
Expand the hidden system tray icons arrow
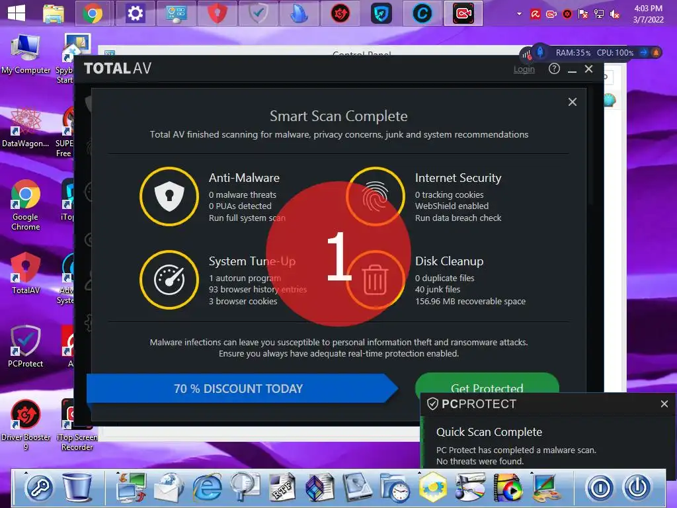(520, 14)
